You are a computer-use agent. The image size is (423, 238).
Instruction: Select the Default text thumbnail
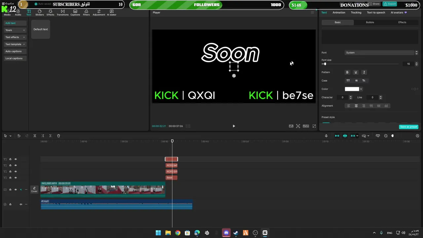[x=41, y=29]
